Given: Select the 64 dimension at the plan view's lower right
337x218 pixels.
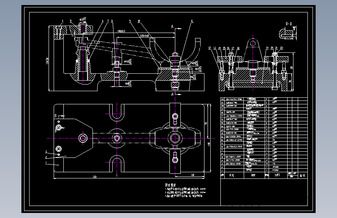Looking at the screenshot, I should [193, 175].
